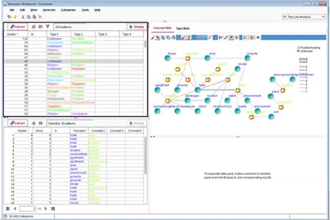Click the Concept 1 column header

click(x=79, y=131)
